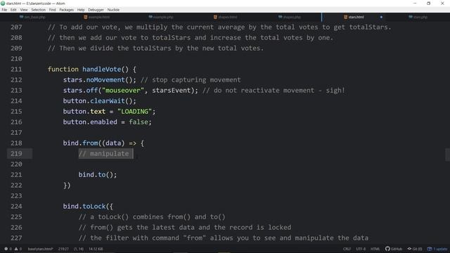Click starsEvent argument on line 213
Image resolution: width=450 pixels, height=253 pixels.
(171, 91)
